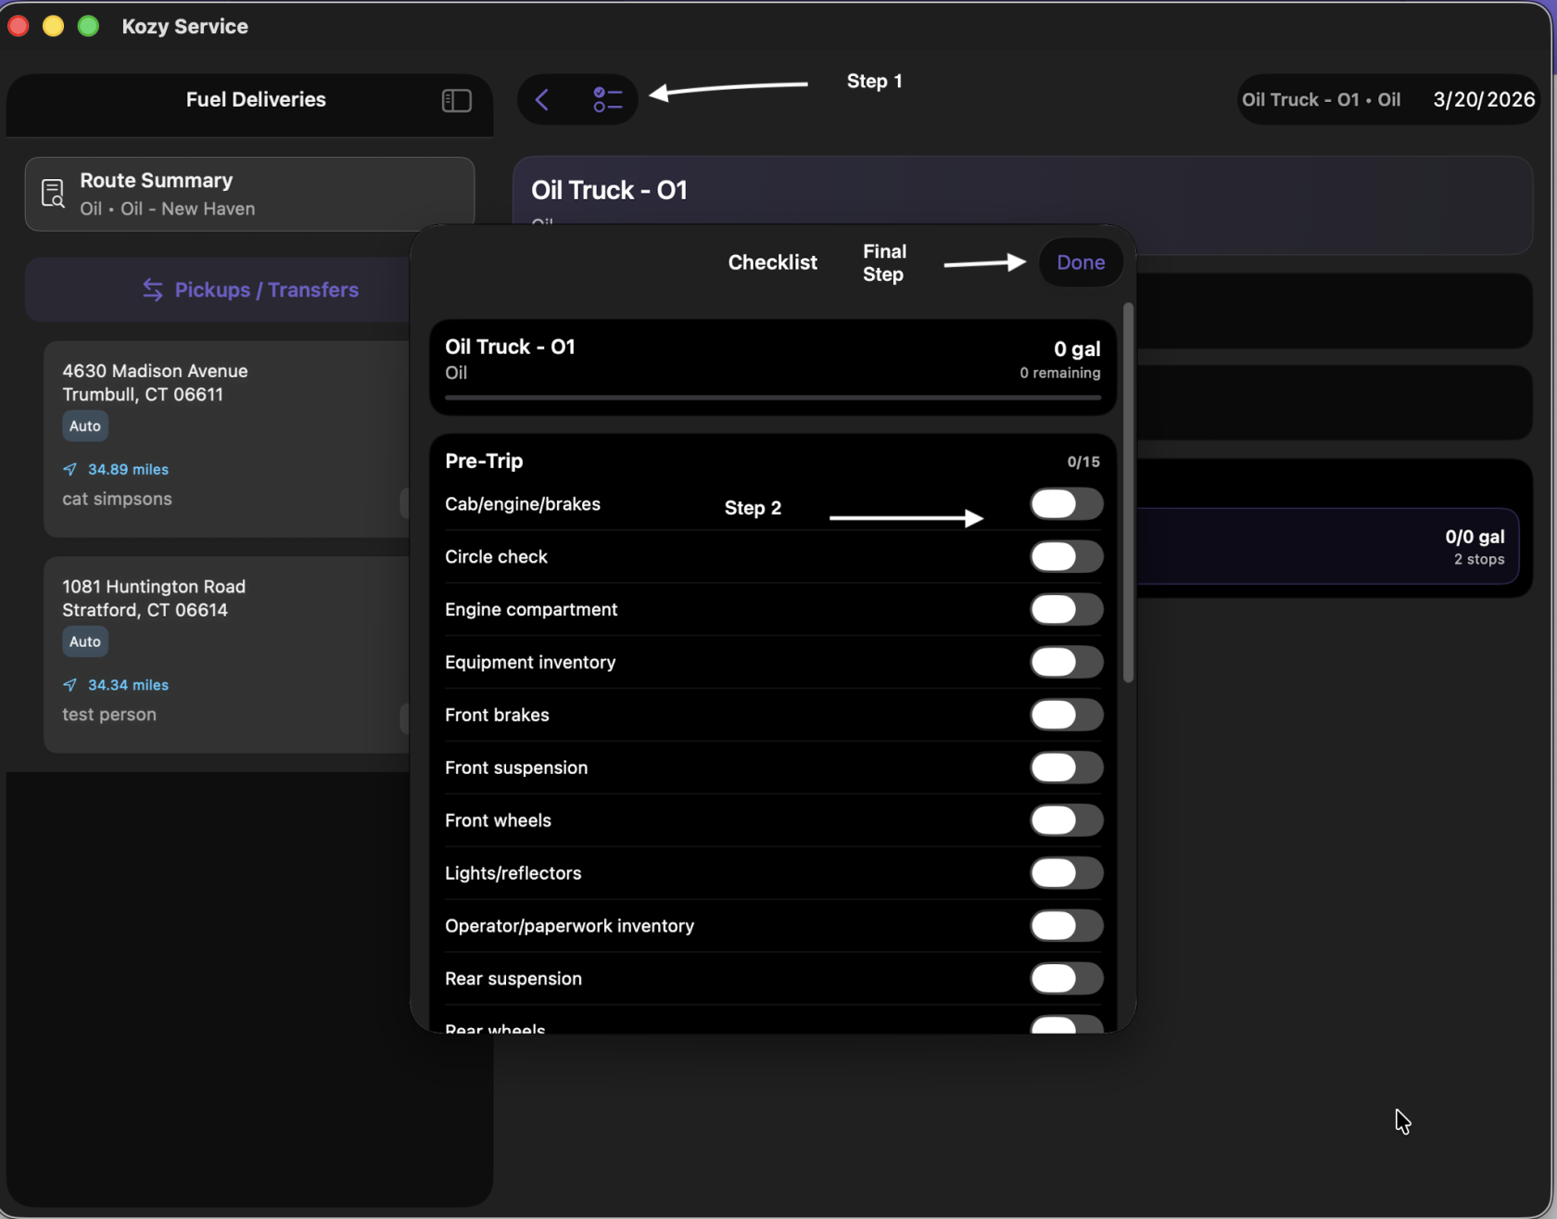This screenshot has height=1219, width=1557.
Task: Enable the Front brakes toggle
Action: tap(1066, 716)
